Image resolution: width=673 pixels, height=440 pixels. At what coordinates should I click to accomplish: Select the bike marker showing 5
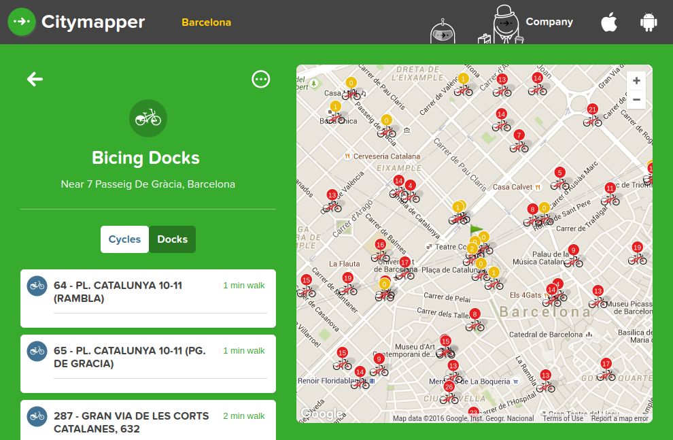[x=559, y=178]
